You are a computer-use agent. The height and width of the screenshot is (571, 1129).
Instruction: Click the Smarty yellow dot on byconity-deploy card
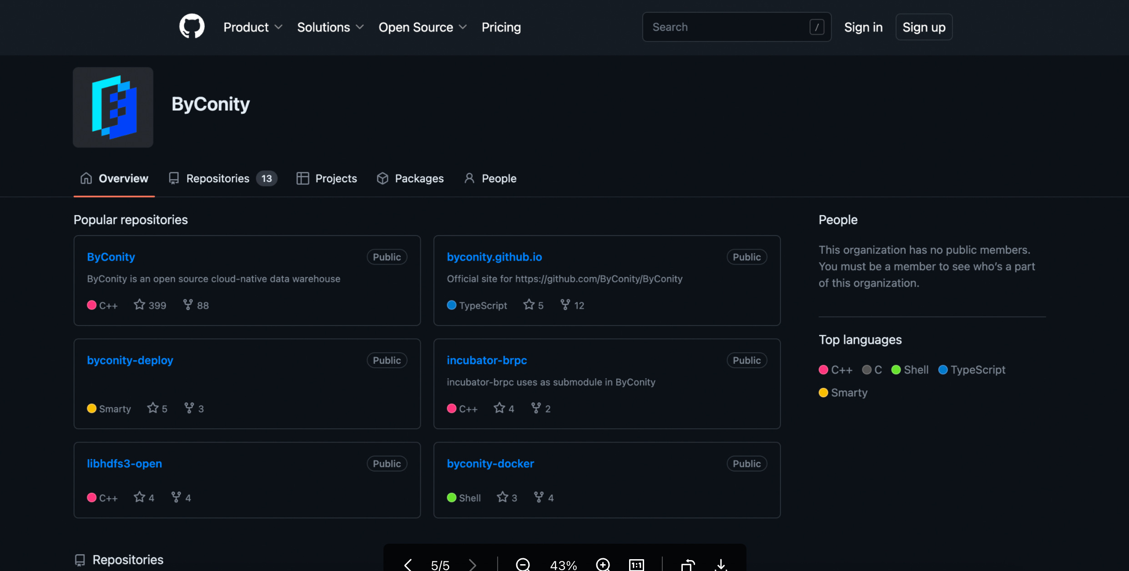point(91,408)
